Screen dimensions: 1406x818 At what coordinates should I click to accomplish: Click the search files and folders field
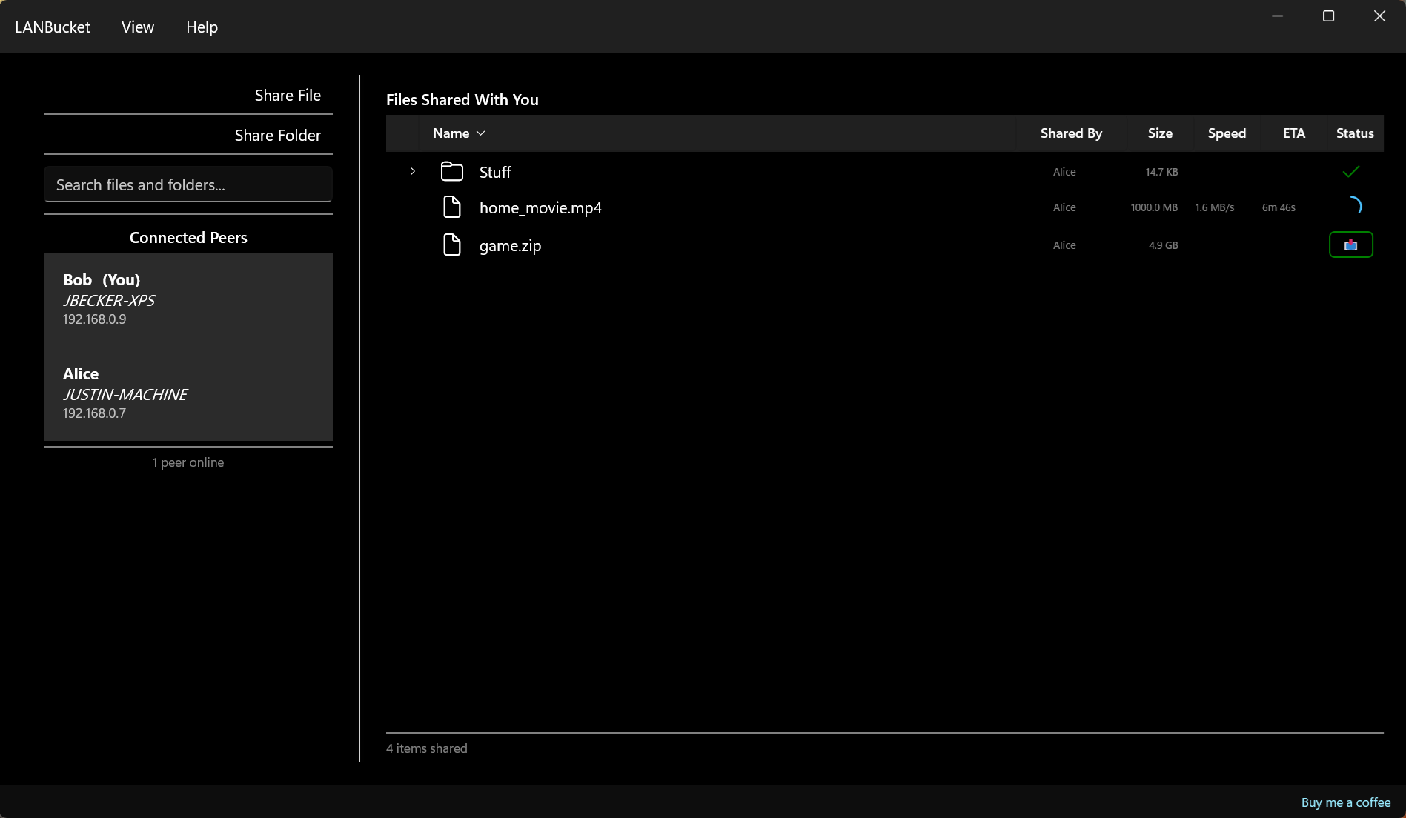(188, 184)
